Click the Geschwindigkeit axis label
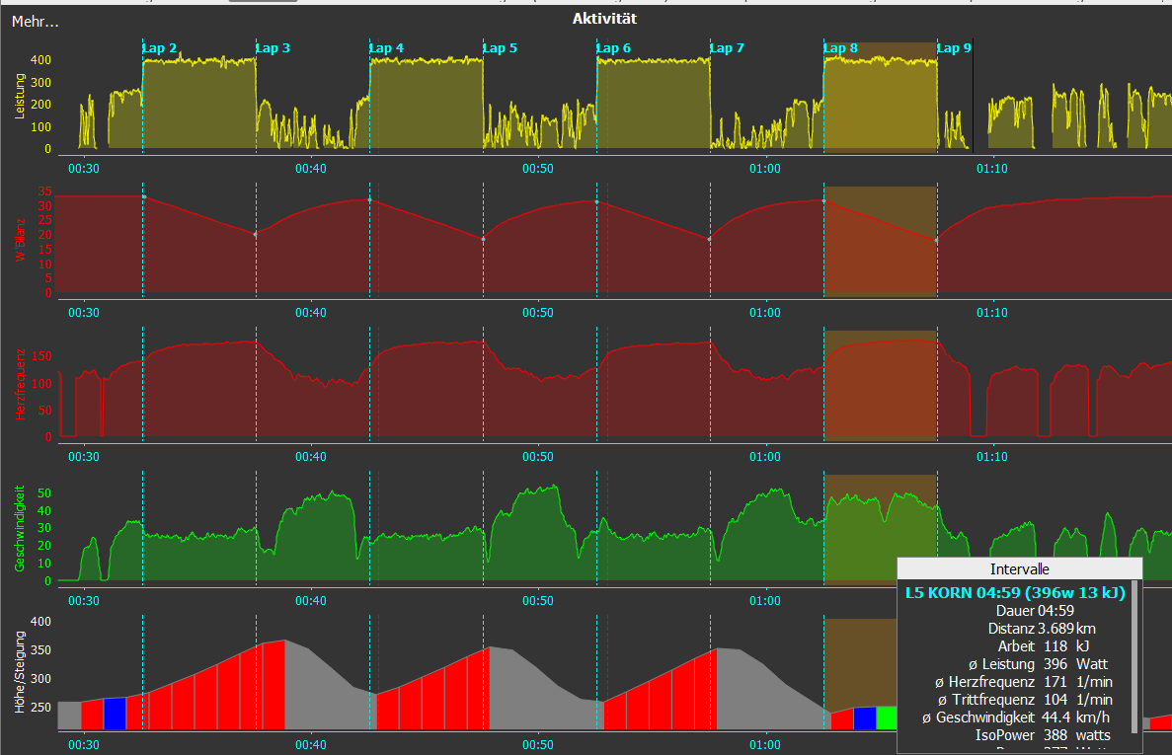Image resolution: width=1172 pixels, height=755 pixels. coord(21,528)
